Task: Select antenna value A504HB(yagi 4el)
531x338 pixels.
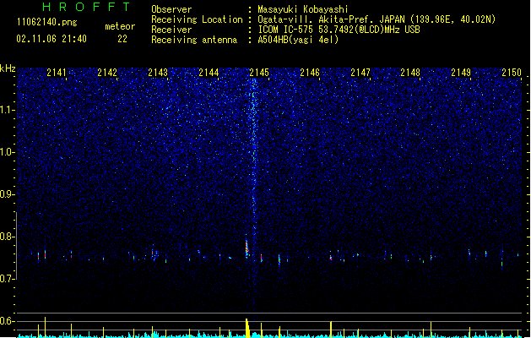Action: click(298, 40)
